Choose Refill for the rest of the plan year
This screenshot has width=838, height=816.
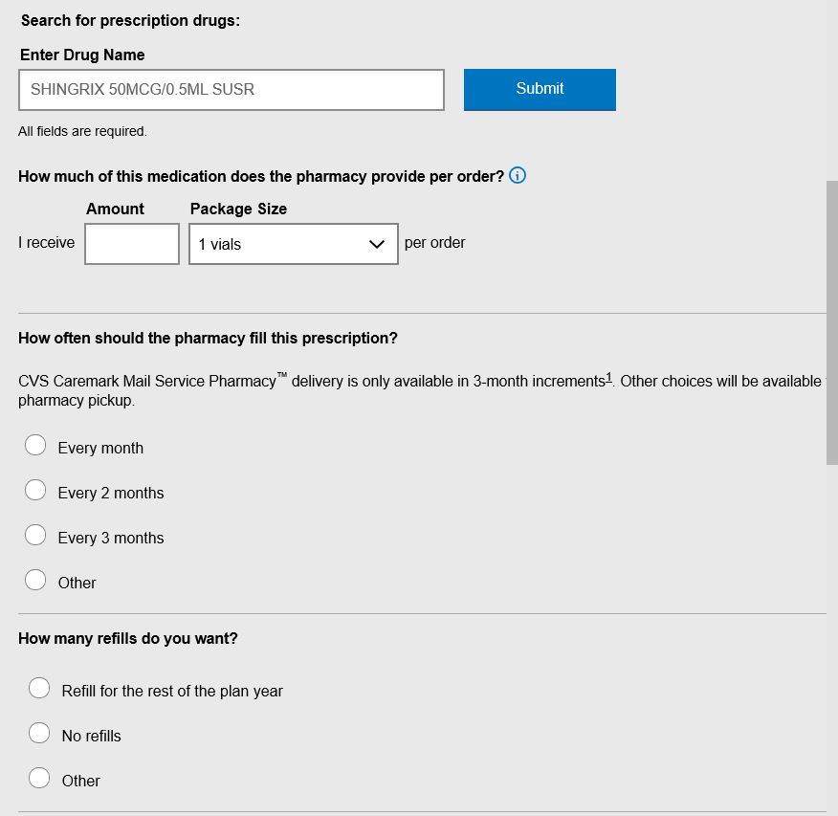tap(39, 688)
